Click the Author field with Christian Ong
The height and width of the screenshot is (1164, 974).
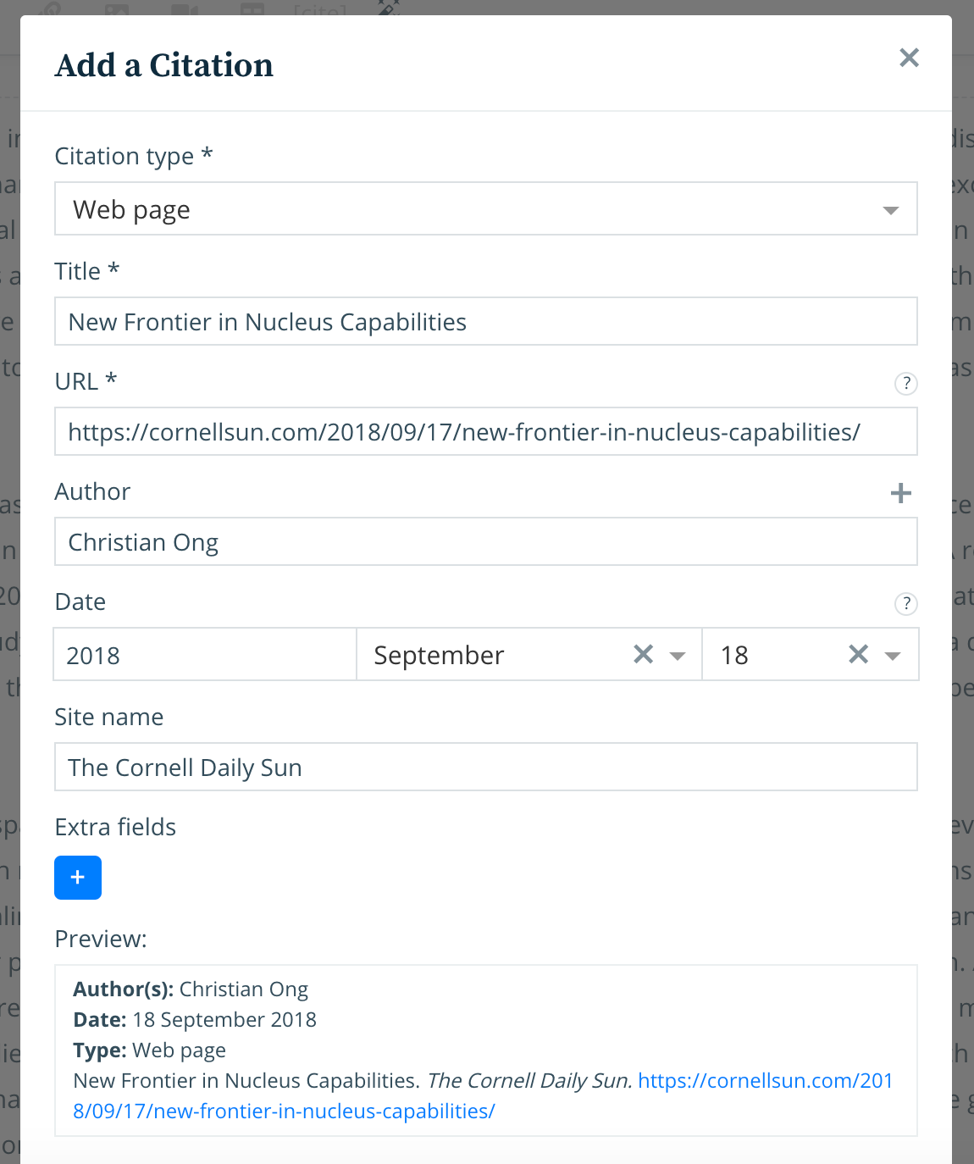tap(485, 542)
